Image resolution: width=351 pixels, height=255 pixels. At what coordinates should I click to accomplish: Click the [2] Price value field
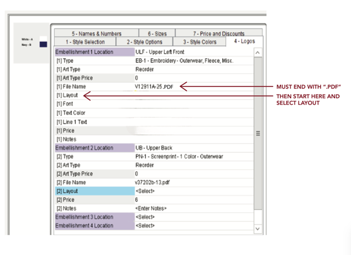pyautogui.click(x=193, y=200)
